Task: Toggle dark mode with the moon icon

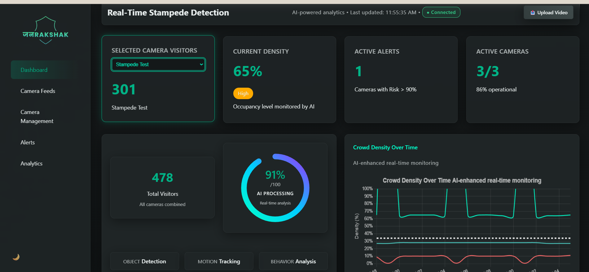Action: 16,257
